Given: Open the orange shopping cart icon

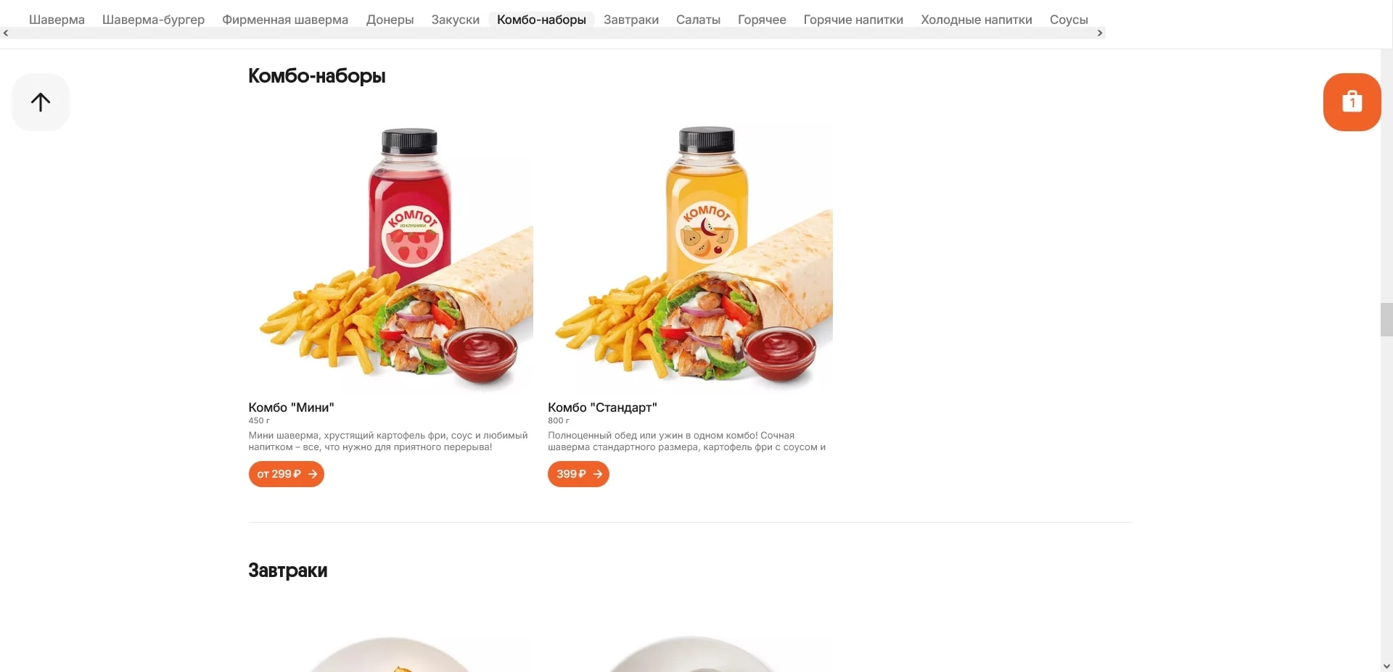Looking at the screenshot, I should pos(1352,102).
